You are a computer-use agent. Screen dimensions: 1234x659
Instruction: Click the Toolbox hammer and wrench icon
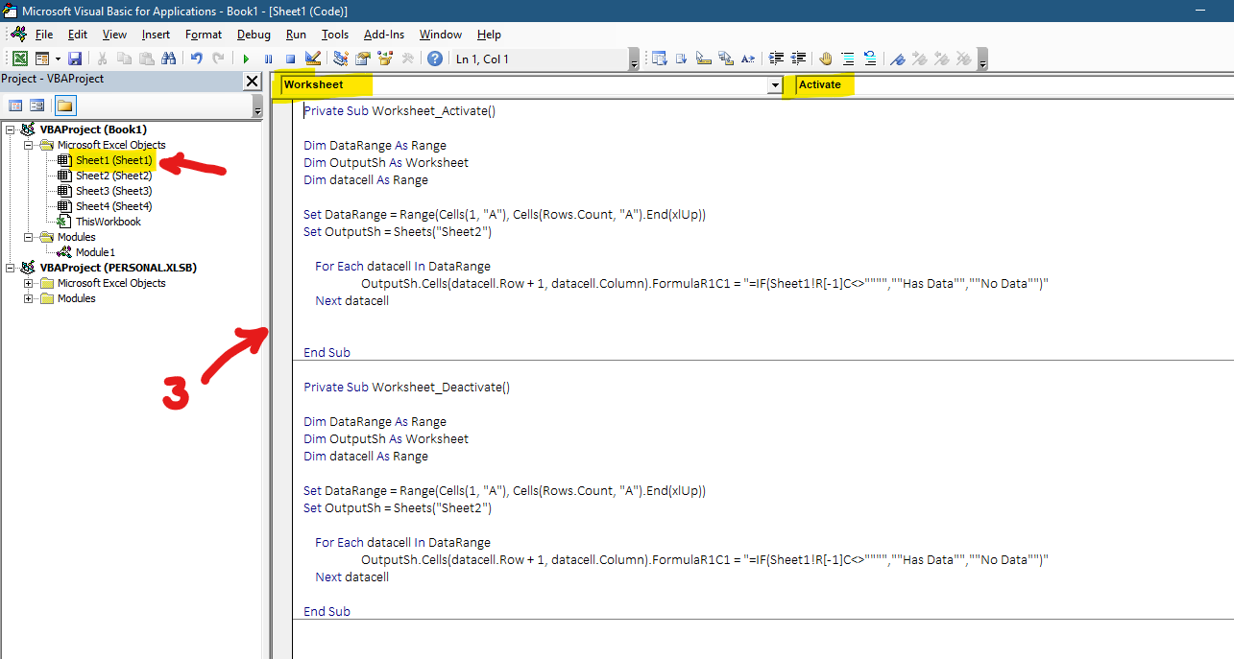407,59
